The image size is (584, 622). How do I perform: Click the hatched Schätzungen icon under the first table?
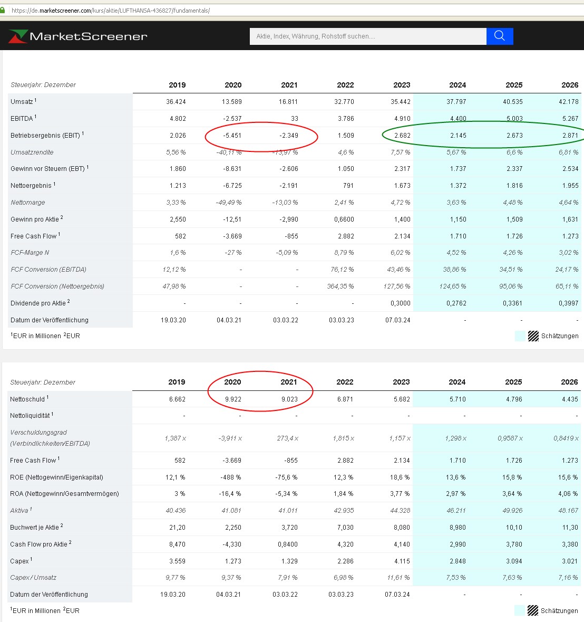click(532, 336)
